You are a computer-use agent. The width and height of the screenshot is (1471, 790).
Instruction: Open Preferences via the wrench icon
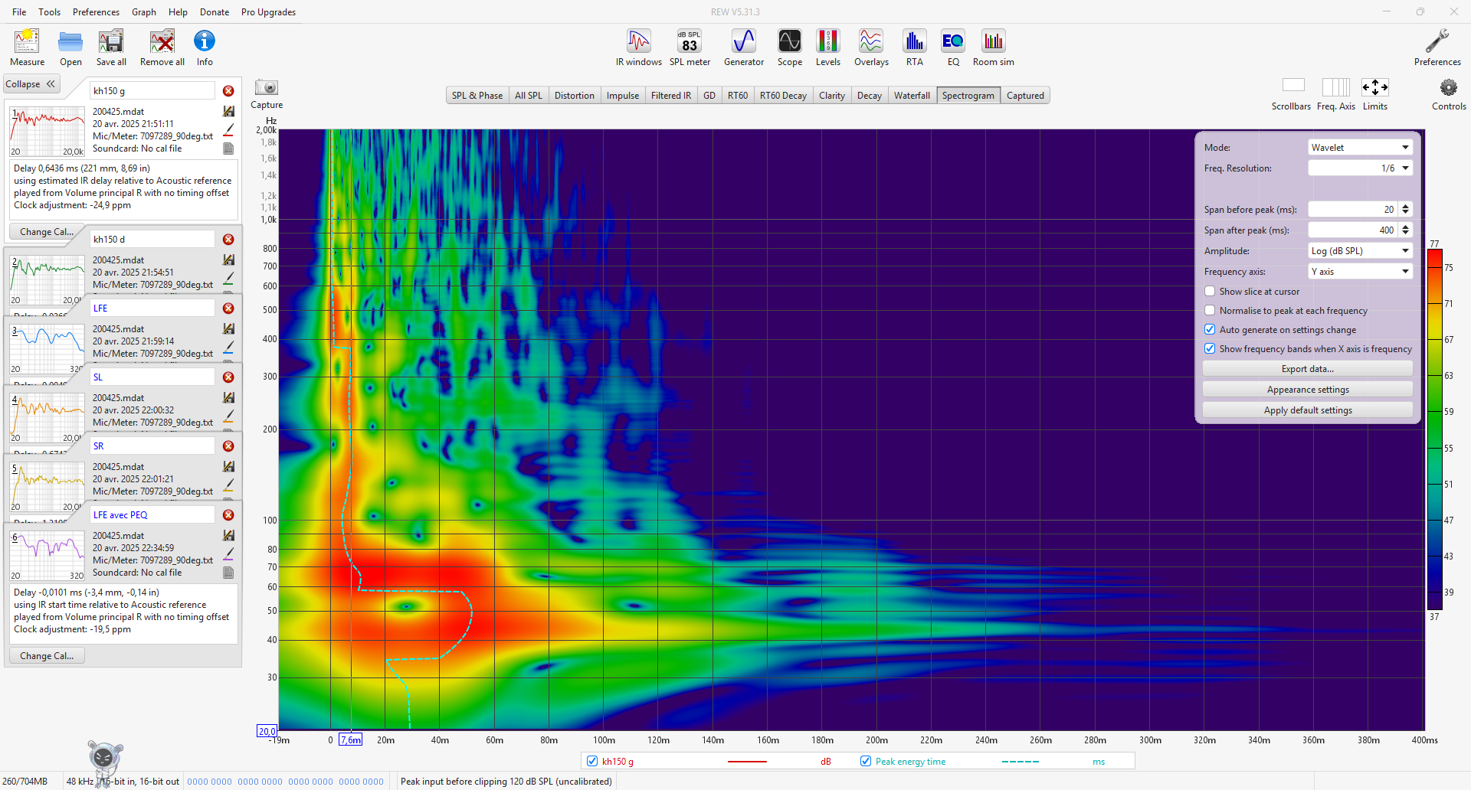pyautogui.click(x=1437, y=47)
